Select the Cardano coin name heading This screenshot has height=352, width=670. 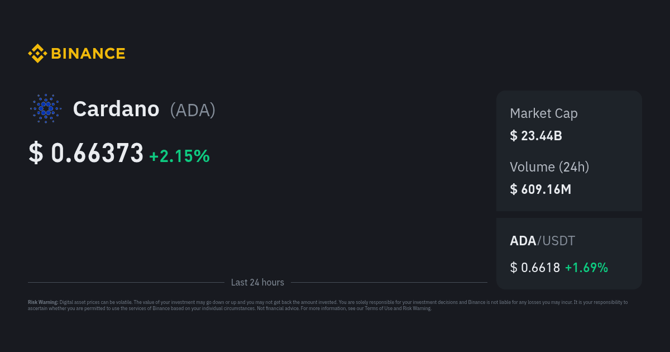[116, 109]
